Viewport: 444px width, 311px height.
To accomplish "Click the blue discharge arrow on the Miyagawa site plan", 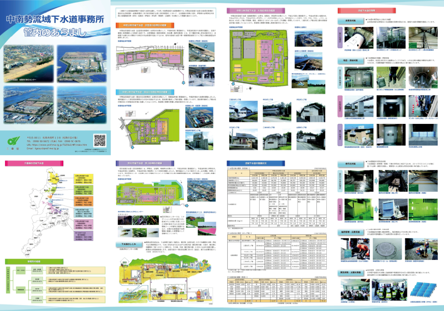I will coord(187,206).
